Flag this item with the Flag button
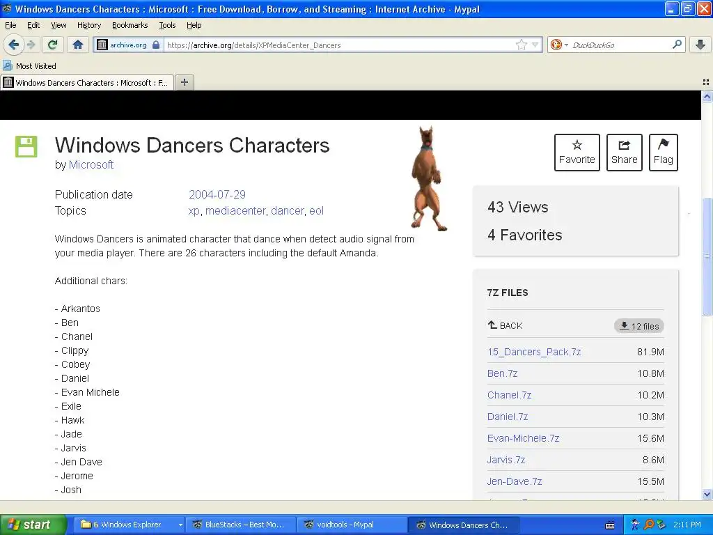Viewport: 713px width, 535px height. [663, 153]
